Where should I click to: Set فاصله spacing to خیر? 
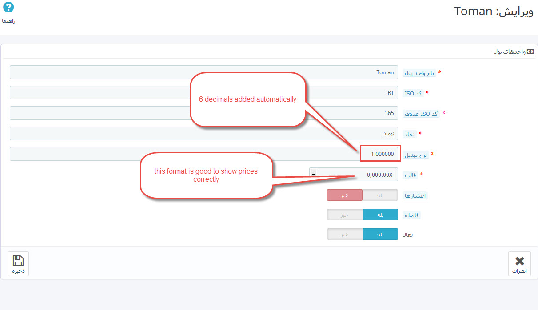pyautogui.click(x=345, y=215)
